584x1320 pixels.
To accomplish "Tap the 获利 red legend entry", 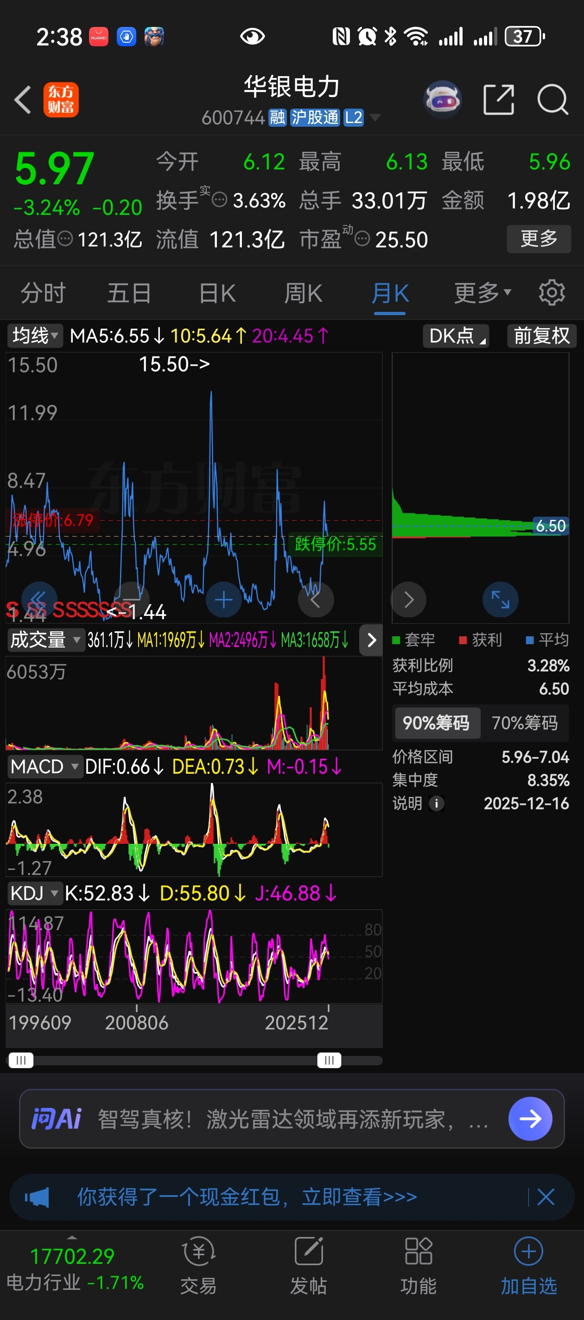I will [481, 640].
